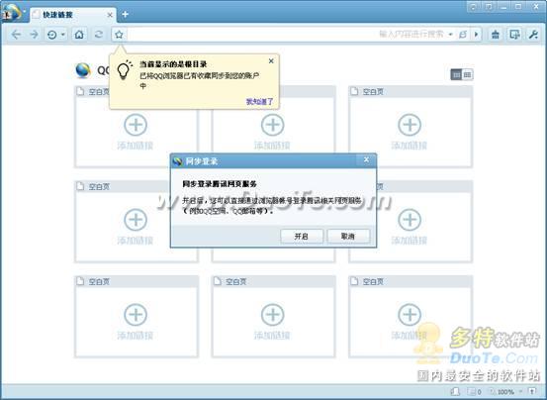Image resolution: width=547 pixels, height=400 pixels.
Task: Click the search go arrow button
Action: click(x=476, y=35)
